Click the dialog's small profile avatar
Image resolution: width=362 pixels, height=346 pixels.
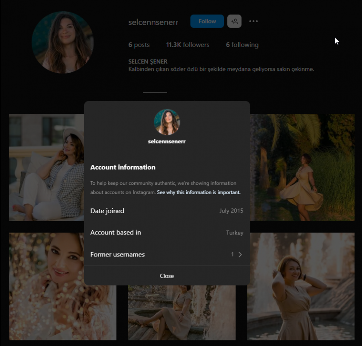pos(167,122)
